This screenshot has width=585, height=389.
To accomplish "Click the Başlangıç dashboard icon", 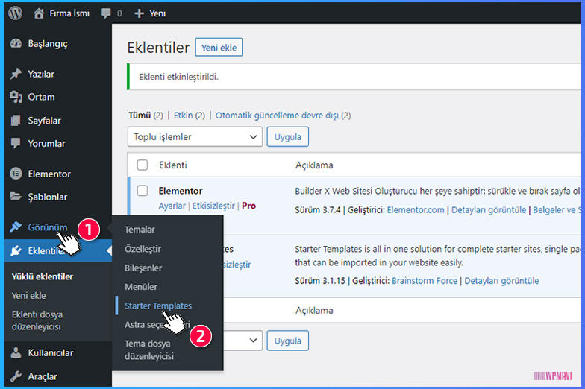I will click(x=16, y=43).
